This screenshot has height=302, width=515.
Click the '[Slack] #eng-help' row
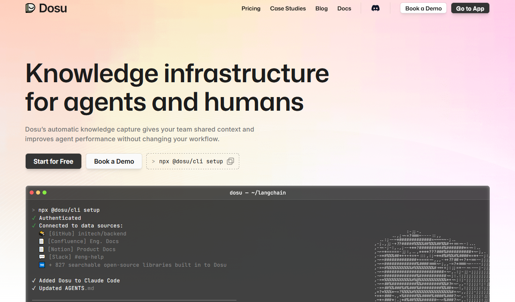tap(71, 257)
